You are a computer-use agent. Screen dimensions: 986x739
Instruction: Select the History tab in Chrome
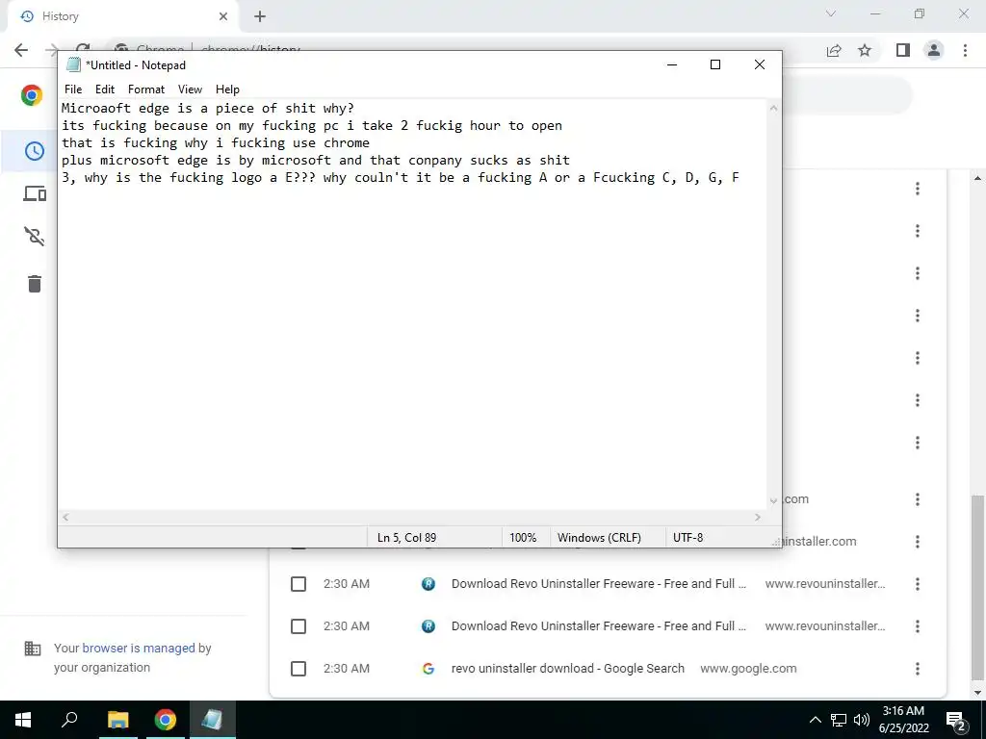[x=122, y=16]
